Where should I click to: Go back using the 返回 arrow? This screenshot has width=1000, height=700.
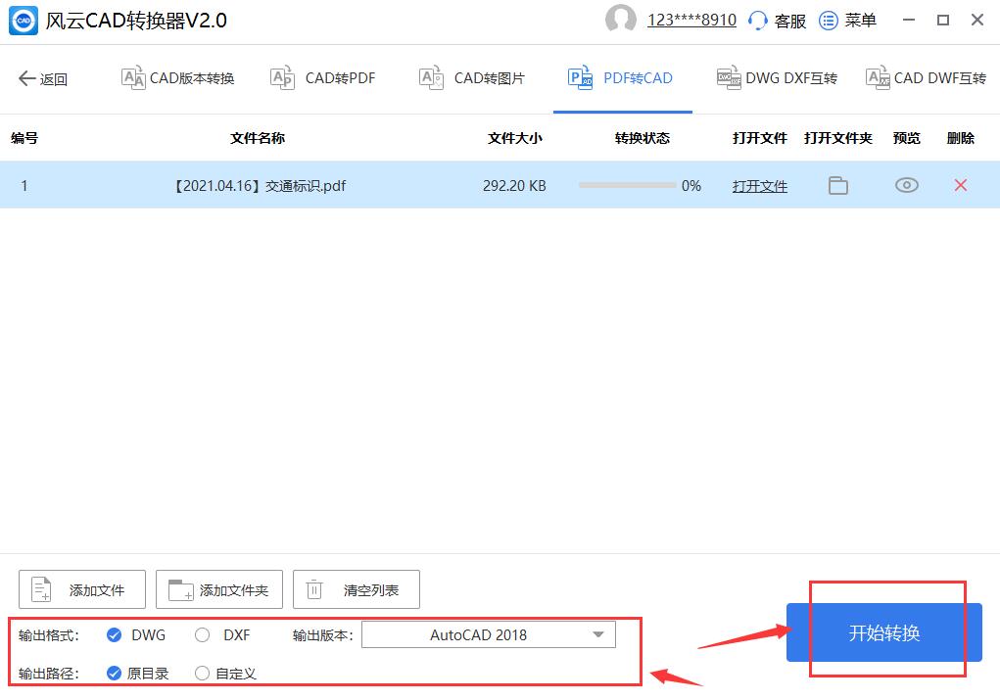point(43,78)
